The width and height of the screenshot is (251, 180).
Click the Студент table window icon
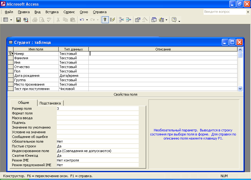coord(11,42)
